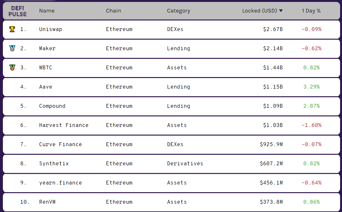Viewport: 342px width, 212px height.
Task: Open the Maker project link
Action: pos(47,49)
